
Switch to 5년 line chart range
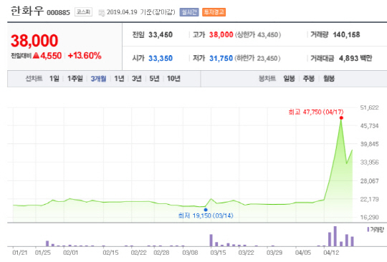click(154, 79)
